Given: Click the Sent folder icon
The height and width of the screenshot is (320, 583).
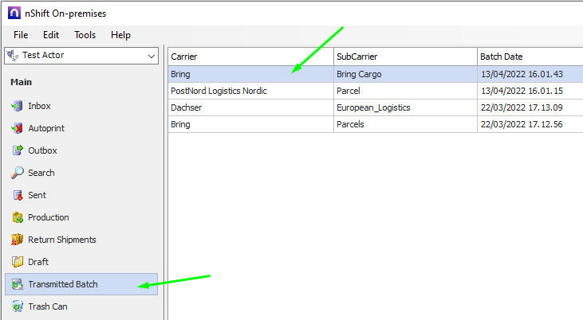Looking at the screenshot, I should pyautogui.click(x=18, y=195).
